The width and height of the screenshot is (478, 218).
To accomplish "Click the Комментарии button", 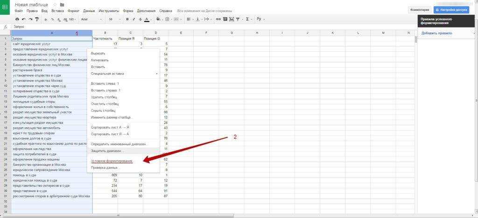I will coord(420,10).
